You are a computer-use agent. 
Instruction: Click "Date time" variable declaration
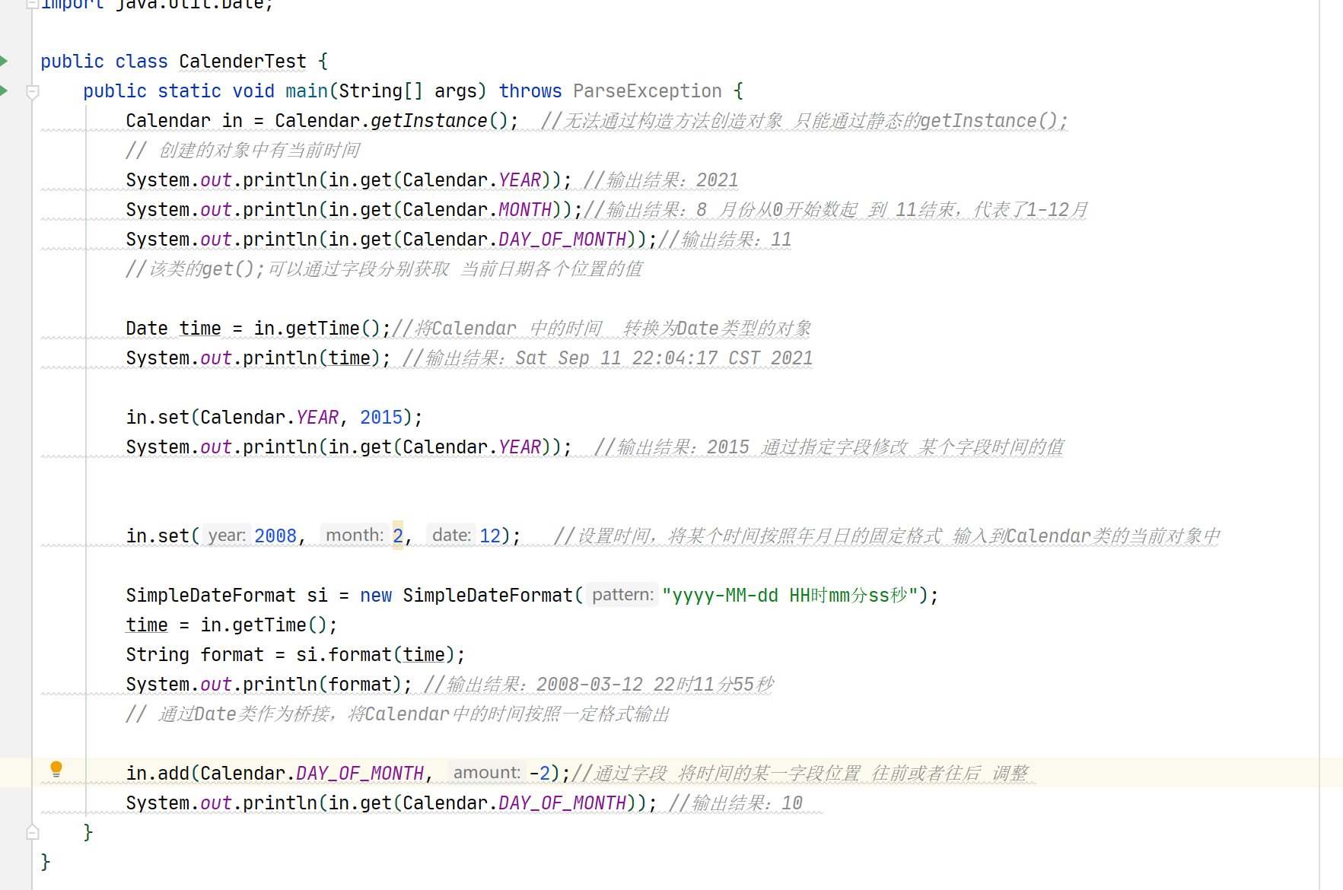click(173, 328)
